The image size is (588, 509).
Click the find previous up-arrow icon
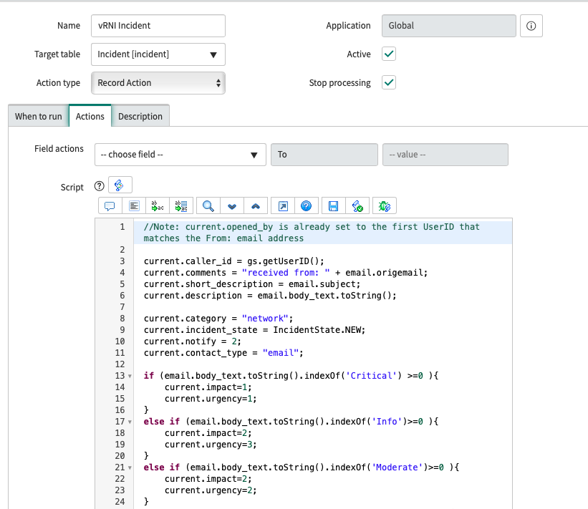255,206
